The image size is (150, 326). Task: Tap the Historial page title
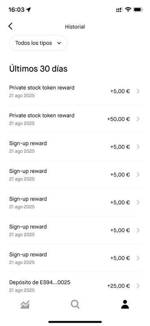(x=75, y=26)
